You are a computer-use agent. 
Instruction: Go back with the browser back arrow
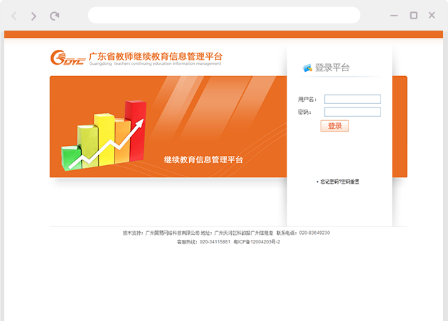pyautogui.click(x=14, y=16)
